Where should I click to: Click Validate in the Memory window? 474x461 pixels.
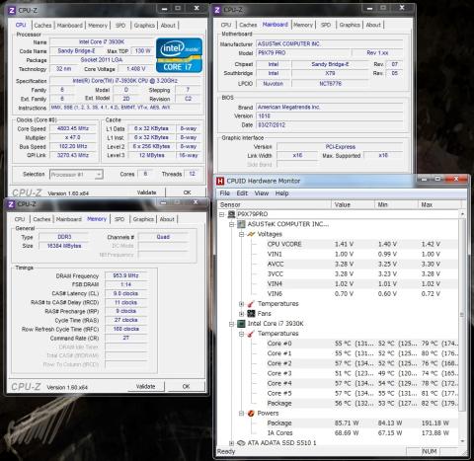tap(145, 386)
